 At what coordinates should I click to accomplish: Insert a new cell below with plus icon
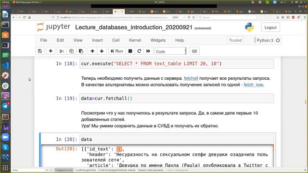(51, 51)
